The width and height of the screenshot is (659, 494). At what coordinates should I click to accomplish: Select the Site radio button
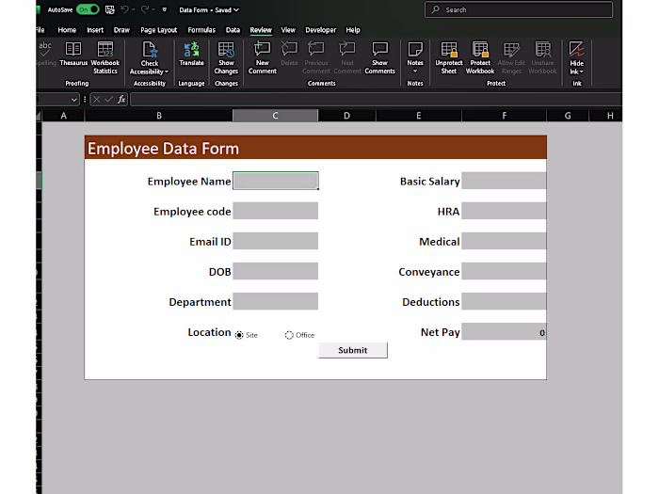pyautogui.click(x=239, y=335)
